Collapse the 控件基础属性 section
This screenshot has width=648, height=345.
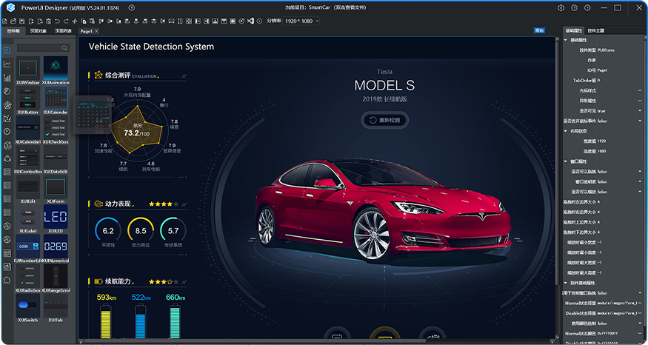click(566, 283)
